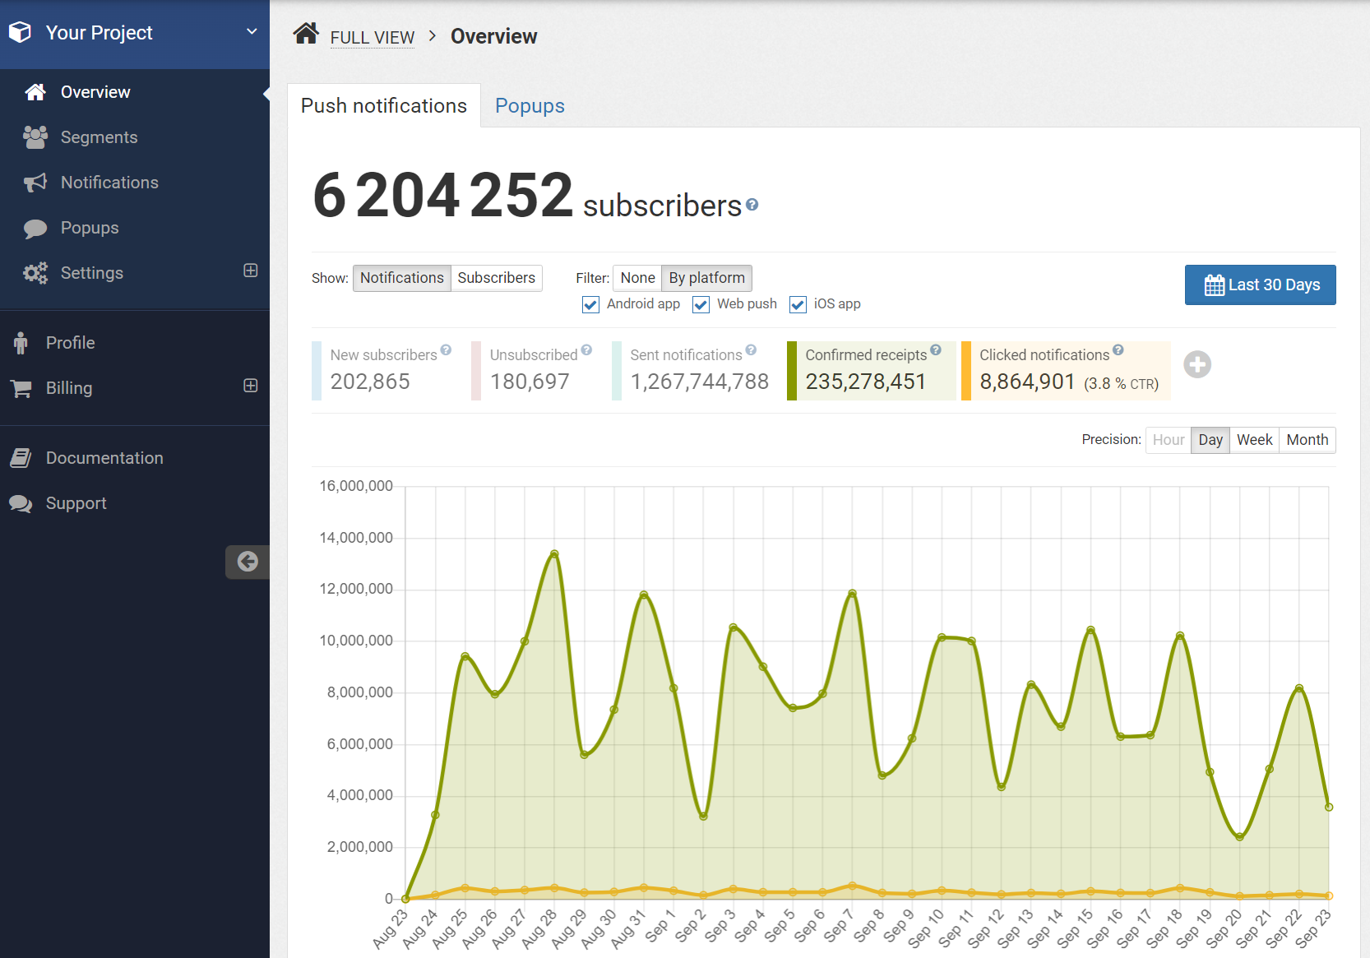Viewport: 1370px width, 958px height.
Task: Show Notifications data in the chart
Action: tap(402, 278)
